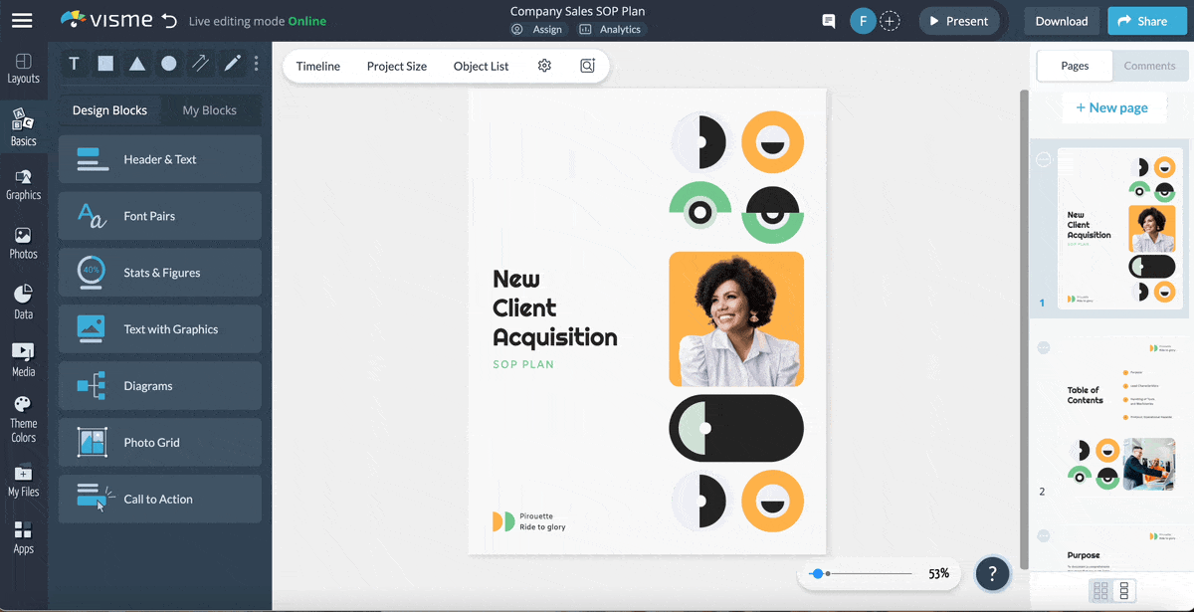Switch to the My Blocks tab

[209, 110]
